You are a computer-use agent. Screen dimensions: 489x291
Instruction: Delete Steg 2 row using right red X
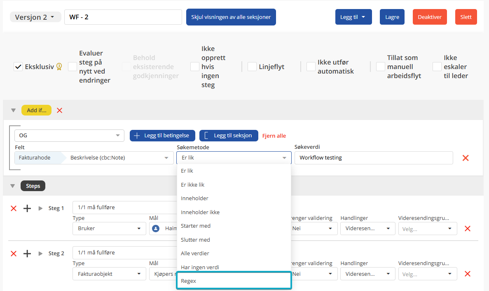[x=467, y=274]
